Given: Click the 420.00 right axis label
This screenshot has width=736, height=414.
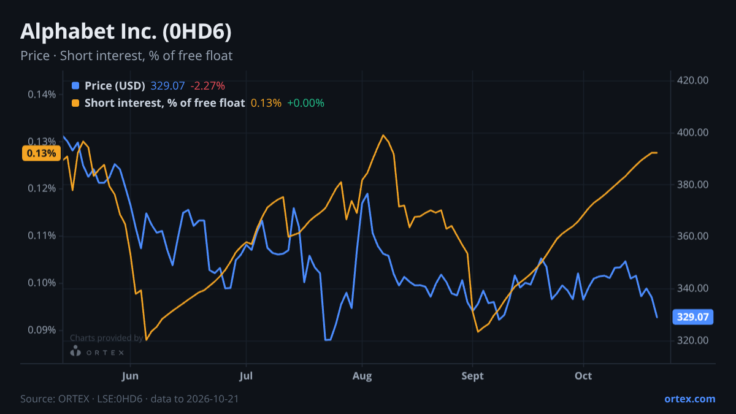Looking at the screenshot, I should pos(693,80).
